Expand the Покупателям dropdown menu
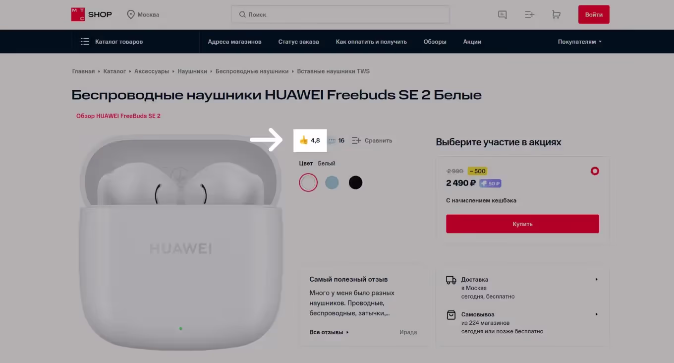 pyautogui.click(x=579, y=42)
